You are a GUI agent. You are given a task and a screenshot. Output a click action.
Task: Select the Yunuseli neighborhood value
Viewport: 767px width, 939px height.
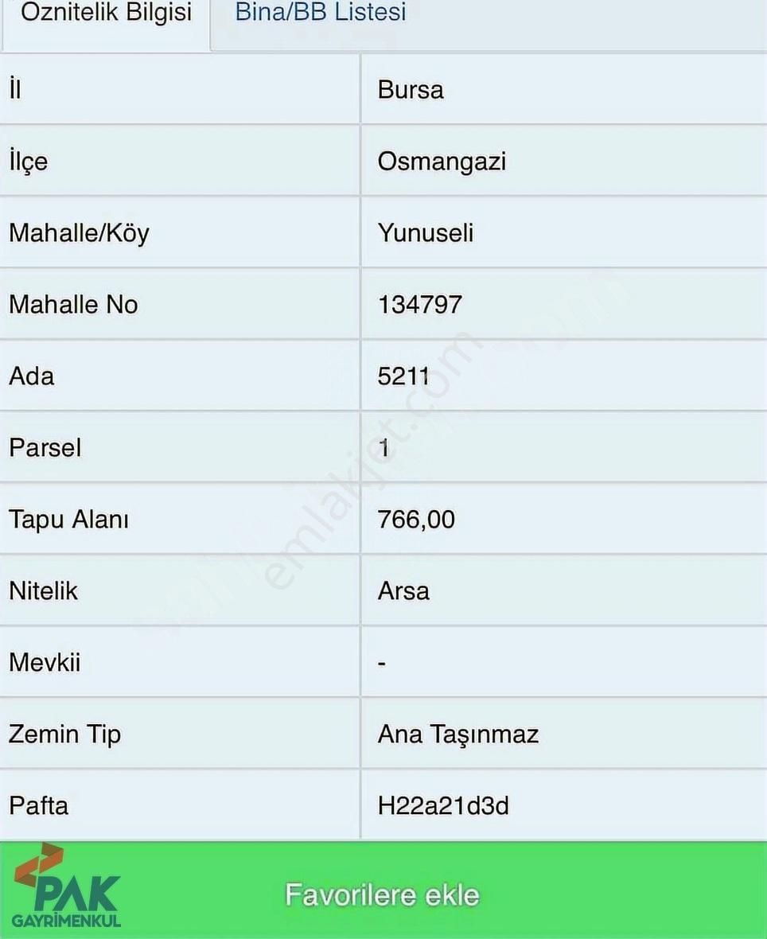tap(426, 233)
